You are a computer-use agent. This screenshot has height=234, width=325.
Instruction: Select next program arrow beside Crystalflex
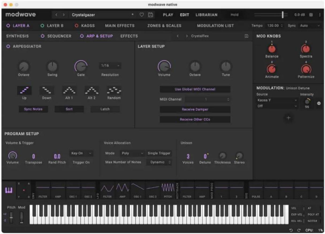click(186, 36)
